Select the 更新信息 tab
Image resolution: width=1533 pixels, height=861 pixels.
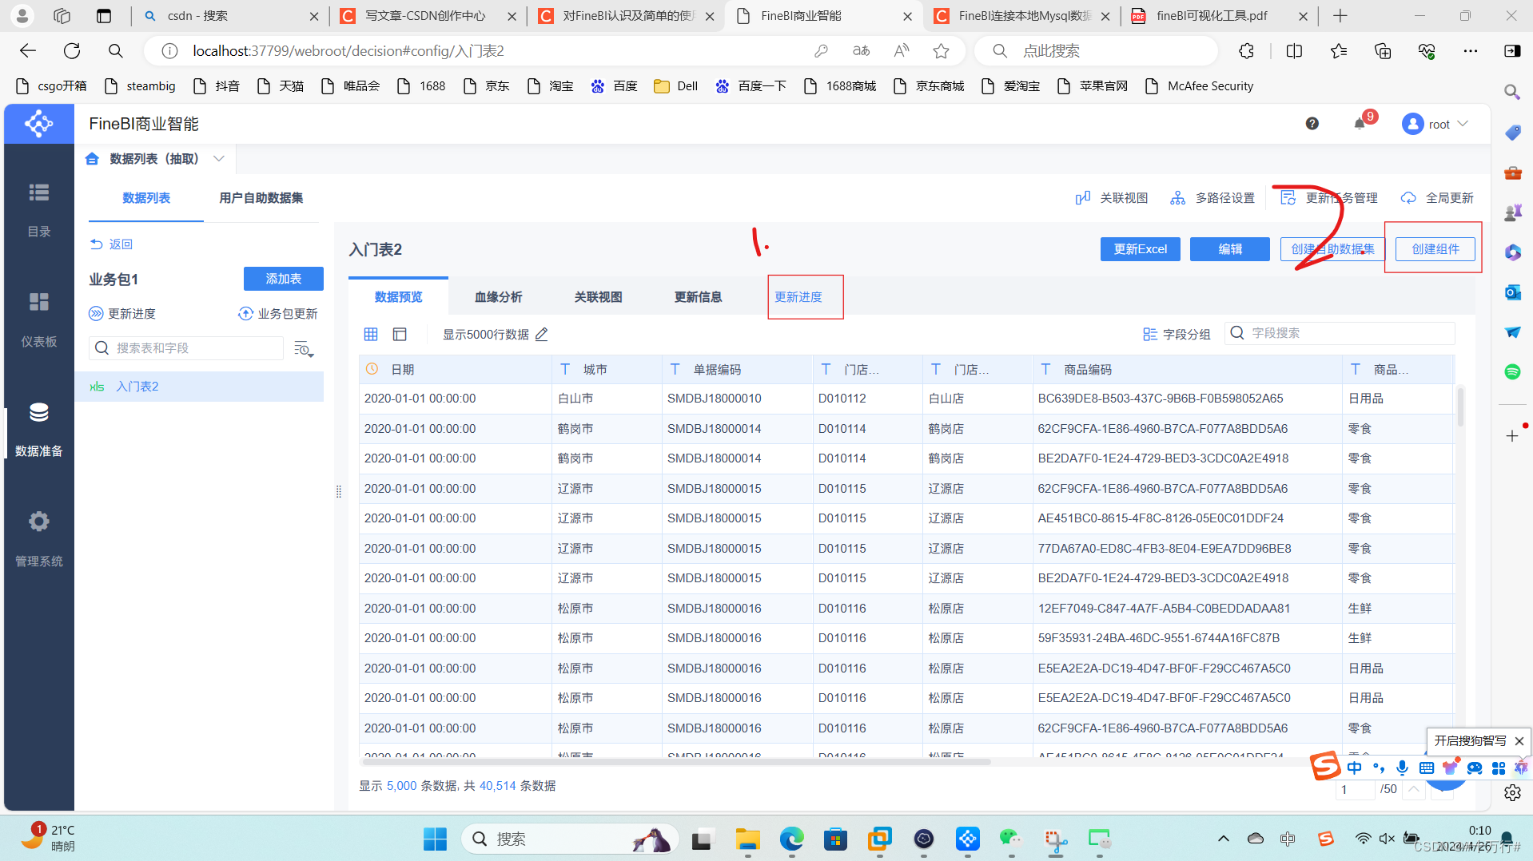pos(698,297)
